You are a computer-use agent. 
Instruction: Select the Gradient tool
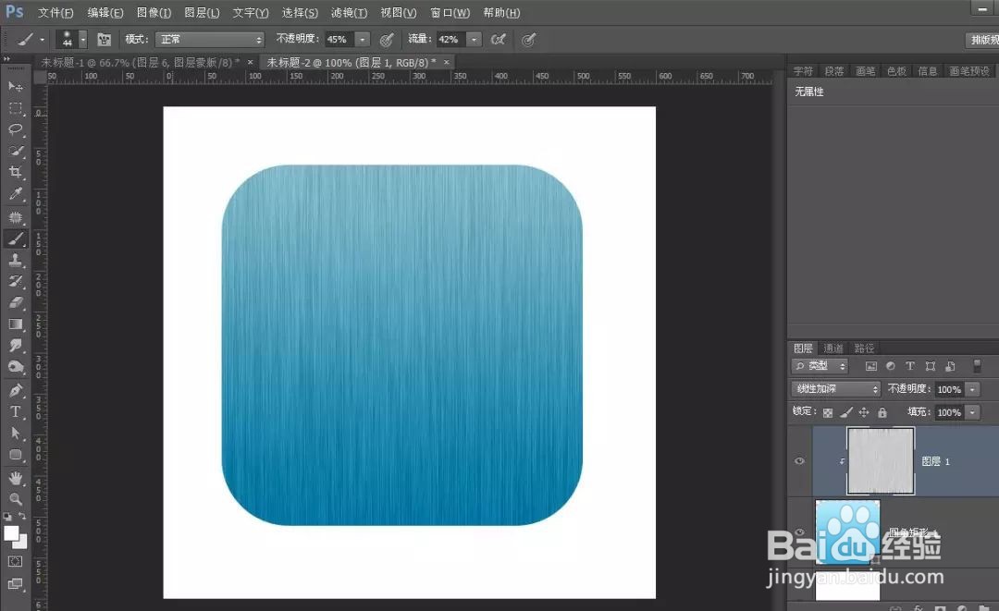point(16,324)
